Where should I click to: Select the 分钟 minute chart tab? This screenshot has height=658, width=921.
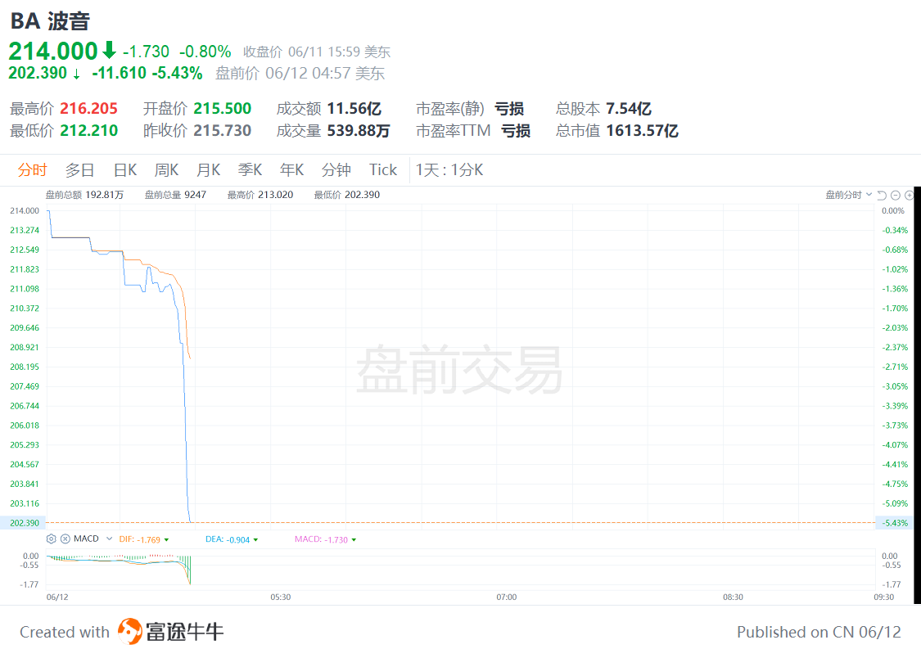[x=336, y=169]
